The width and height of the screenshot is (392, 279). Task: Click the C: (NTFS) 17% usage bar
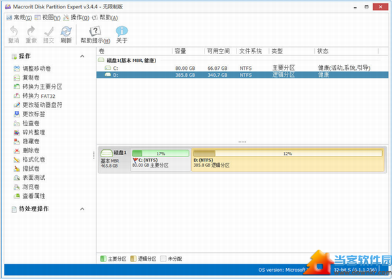pyautogui.click(x=161, y=154)
